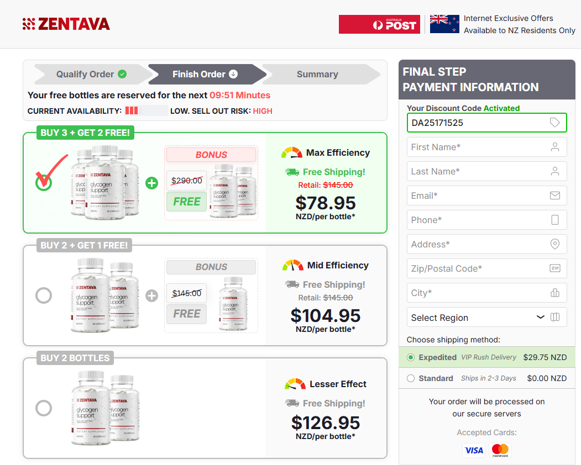Click the green FREE badge in the bonus box

point(186,202)
